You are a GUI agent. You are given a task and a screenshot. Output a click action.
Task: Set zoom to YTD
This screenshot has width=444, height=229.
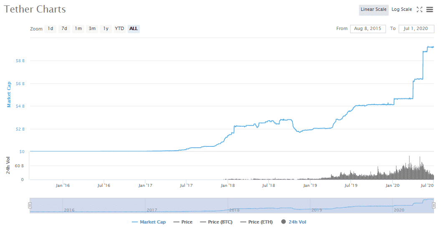coord(119,29)
